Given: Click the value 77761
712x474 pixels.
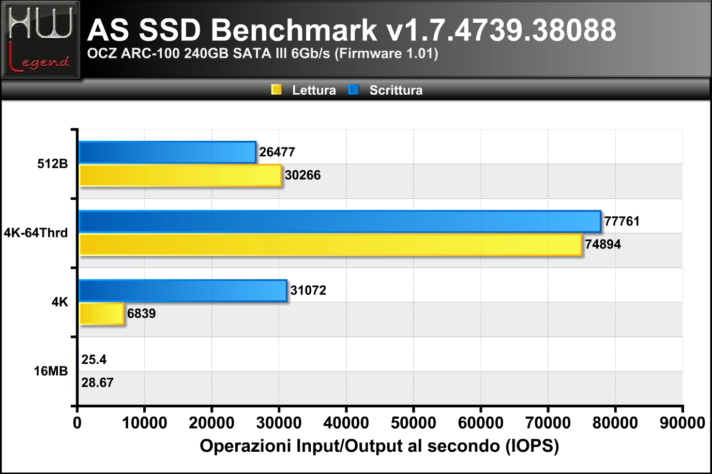Looking at the screenshot, I should [622, 221].
